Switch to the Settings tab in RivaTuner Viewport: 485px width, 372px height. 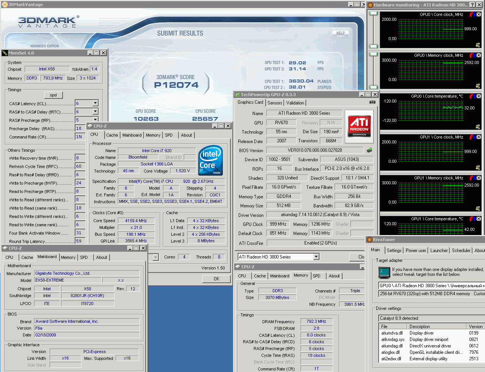click(394, 251)
